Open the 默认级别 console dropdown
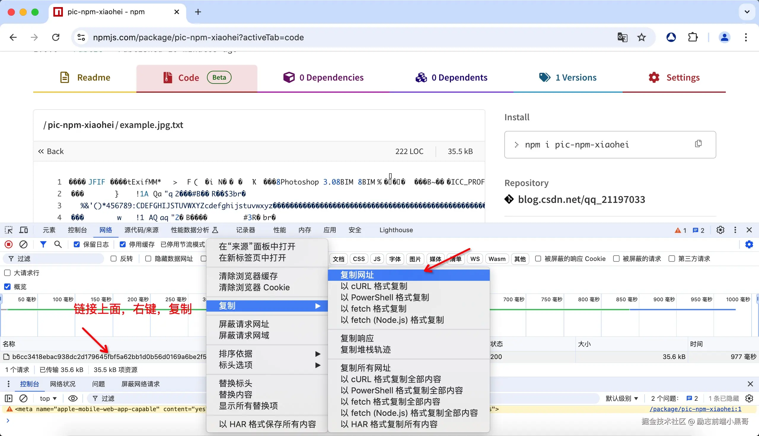 tap(621, 398)
